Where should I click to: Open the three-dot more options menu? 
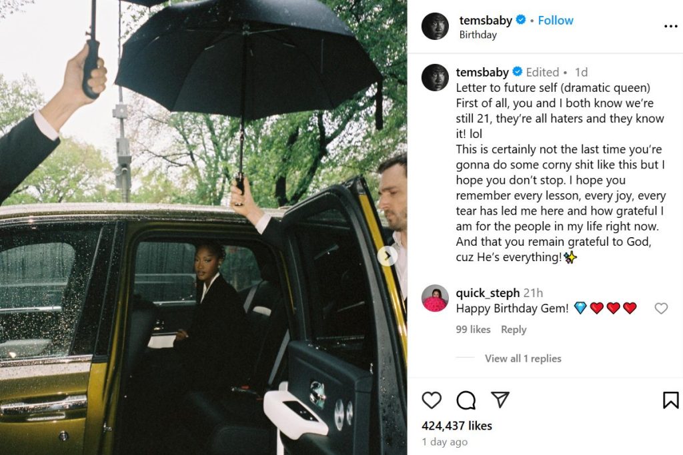tap(670, 27)
